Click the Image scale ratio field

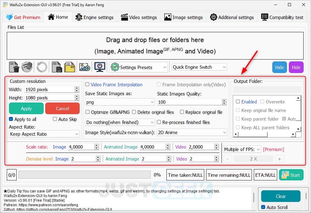[x=83, y=147]
